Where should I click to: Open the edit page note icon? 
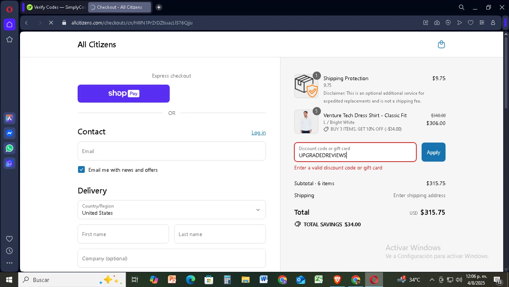click(x=426, y=23)
